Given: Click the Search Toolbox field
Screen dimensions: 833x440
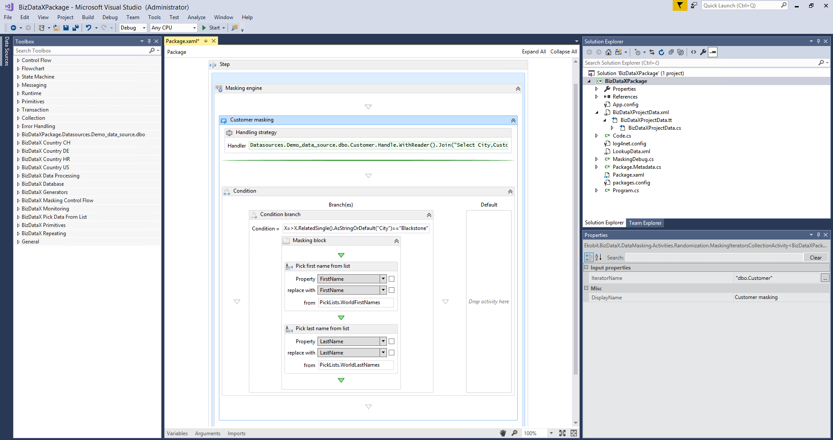Looking at the screenshot, I should [x=82, y=51].
